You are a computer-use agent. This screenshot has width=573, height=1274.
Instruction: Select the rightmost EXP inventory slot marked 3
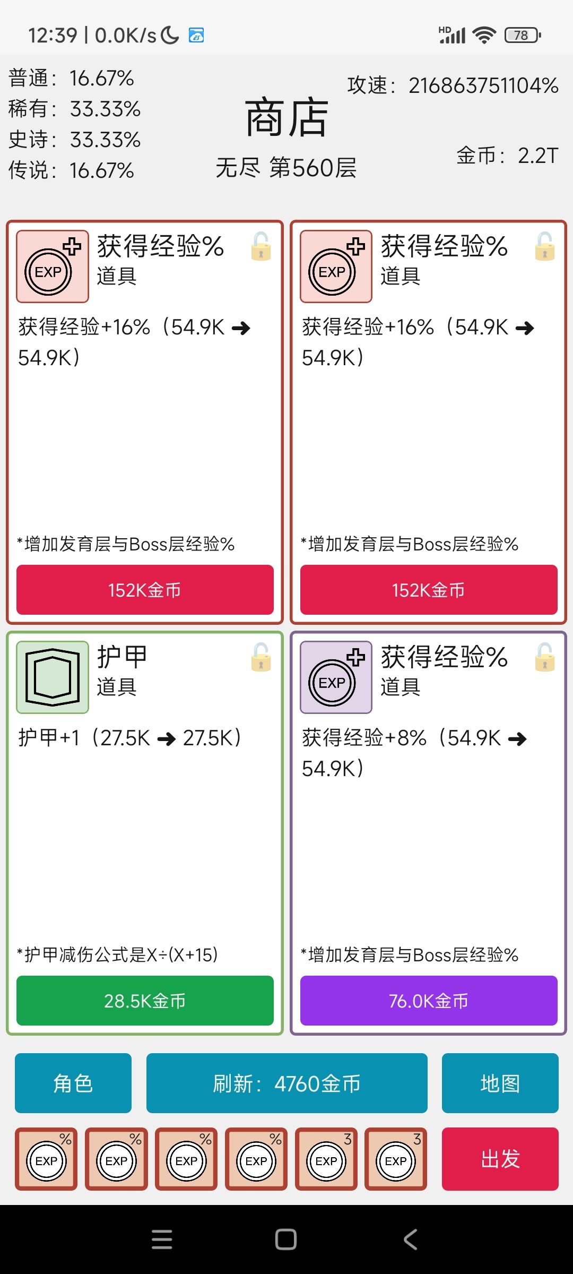pyautogui.click(x=396, y=1159)
